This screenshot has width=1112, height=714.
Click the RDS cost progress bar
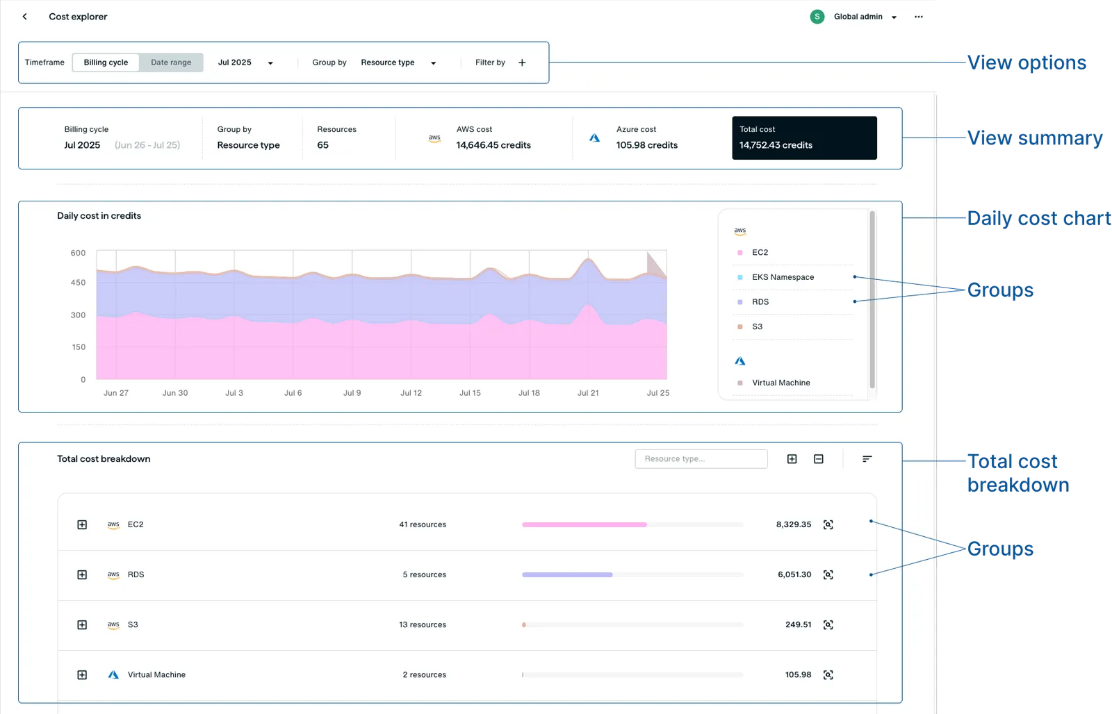[x=632, y=575]
